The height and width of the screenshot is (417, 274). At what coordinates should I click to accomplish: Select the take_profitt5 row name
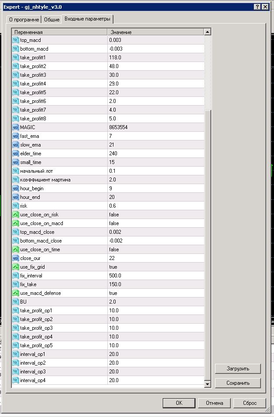[x=33, y=92]
